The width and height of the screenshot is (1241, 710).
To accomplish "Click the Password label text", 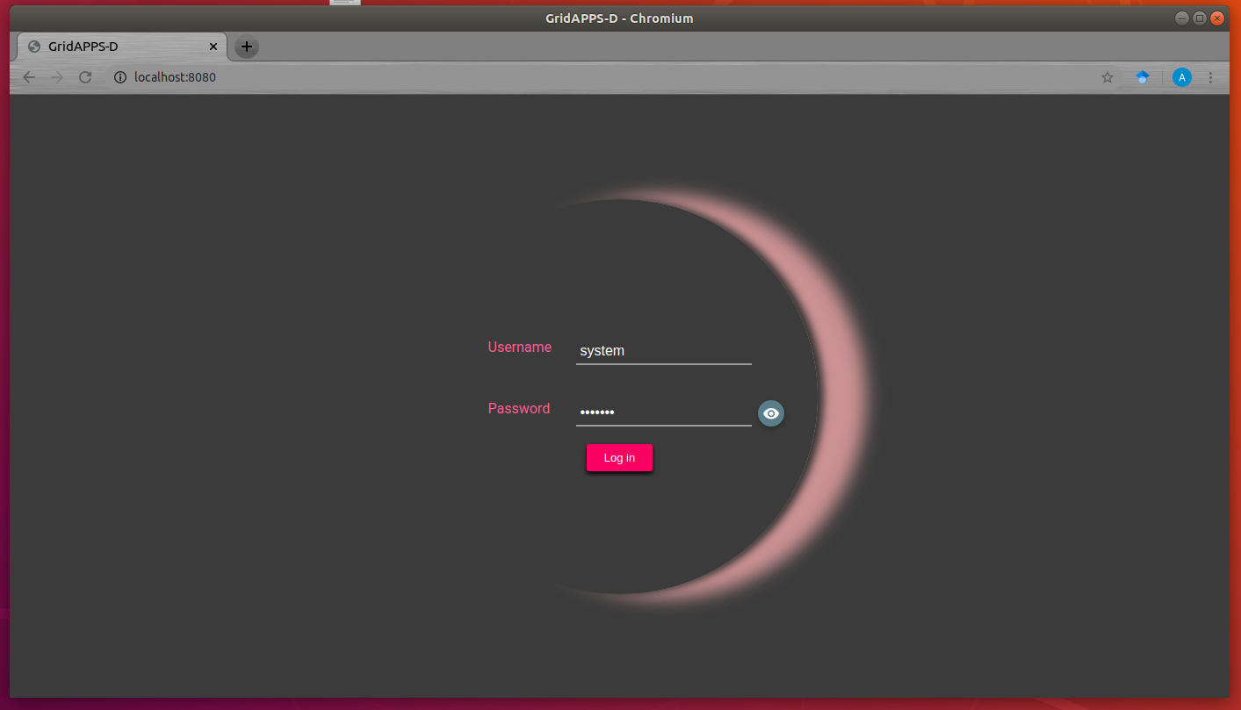I will pyautogui.click(x=519, y=408).
